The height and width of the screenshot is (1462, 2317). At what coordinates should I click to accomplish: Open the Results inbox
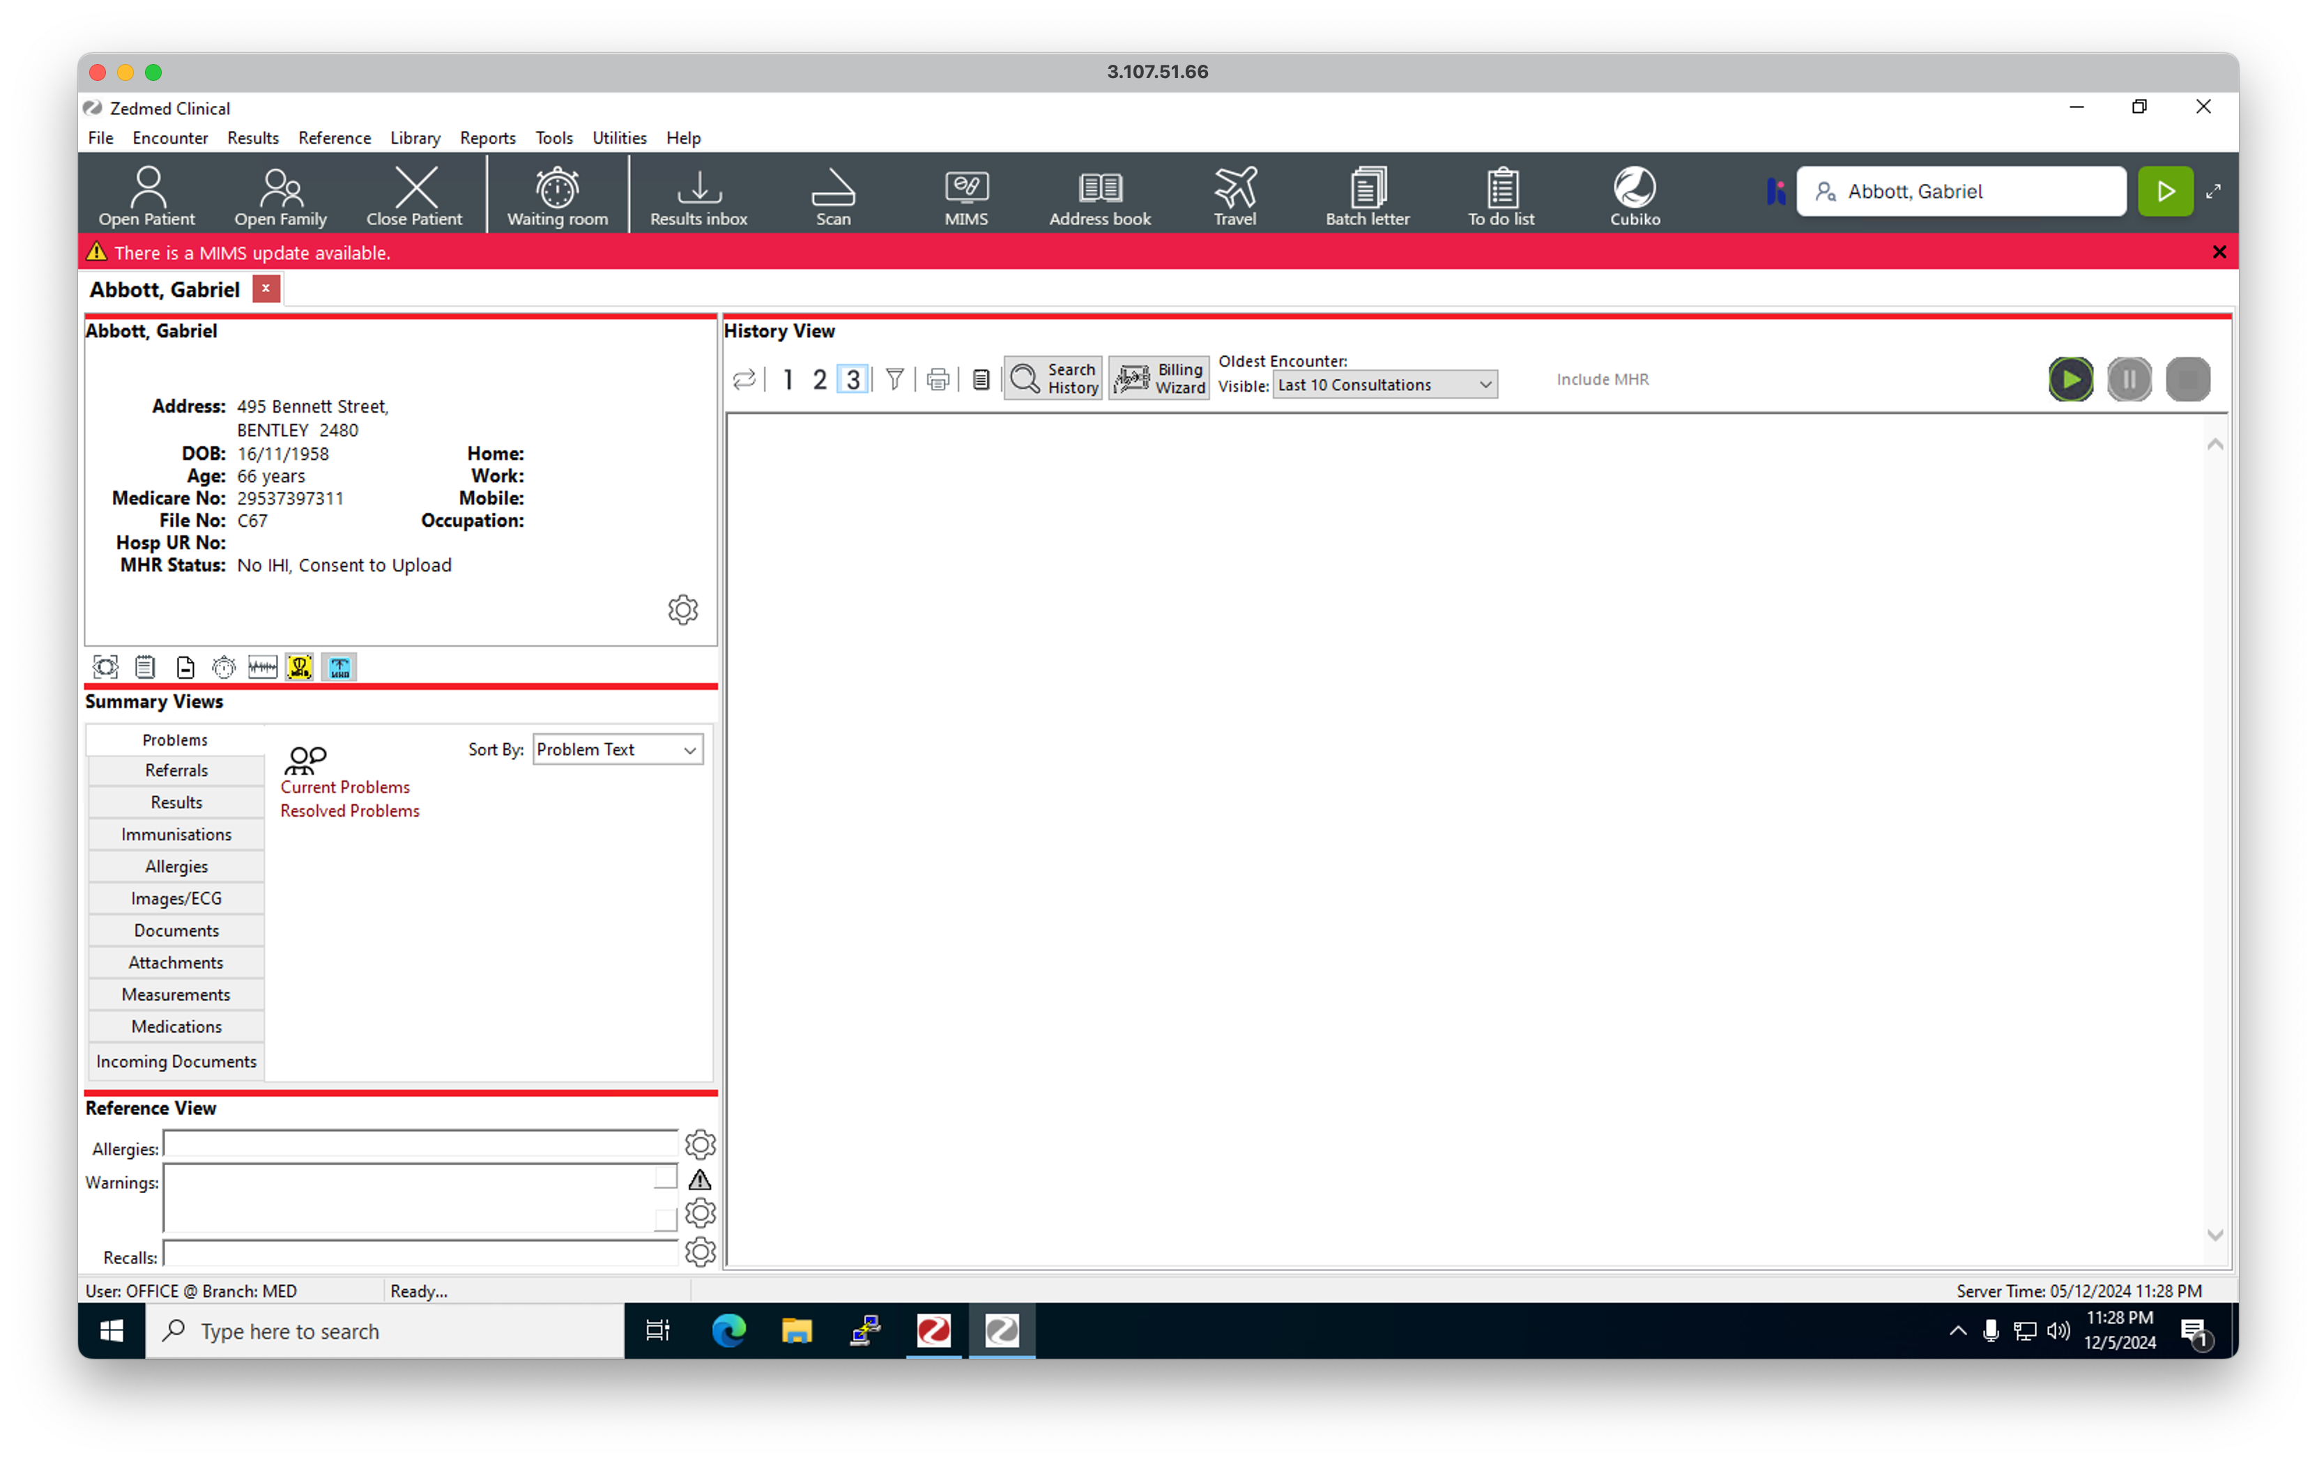700,195
